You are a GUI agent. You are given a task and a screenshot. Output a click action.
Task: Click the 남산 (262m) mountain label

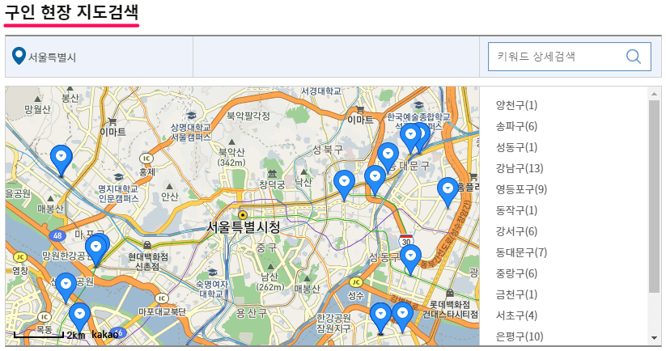(x=270, y=281)
